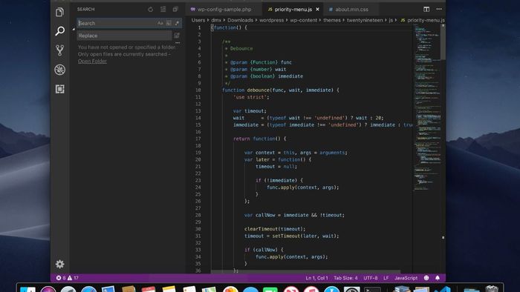Click 'LF' end of line selector
The height and width of the screenshot is (292, 520).
pyautogui.click(x=386, y=278)
